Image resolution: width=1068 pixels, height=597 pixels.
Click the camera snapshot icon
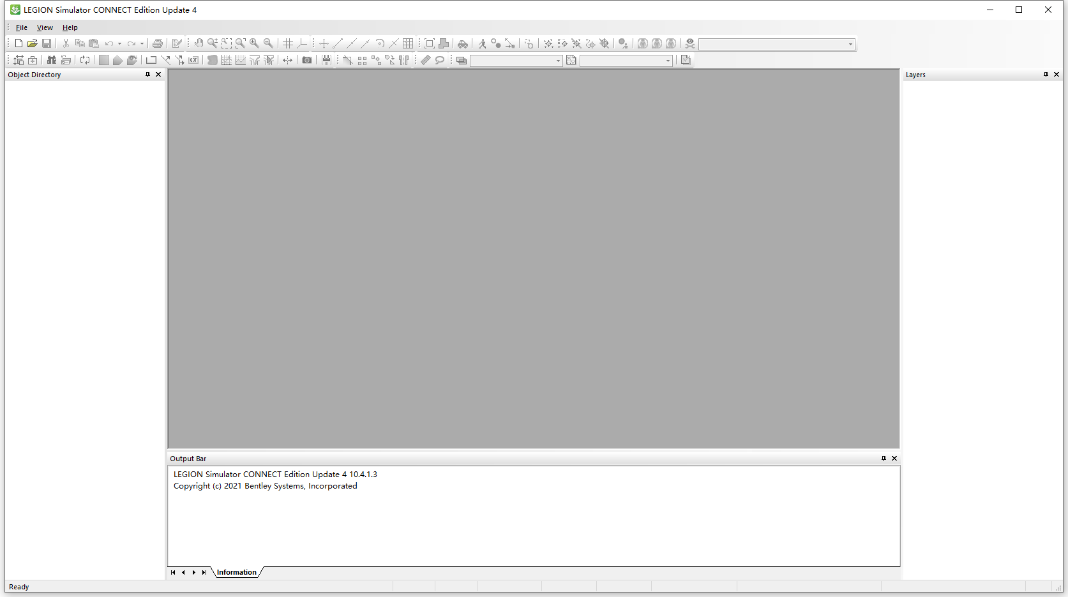pyautogui.click(x=307, y=60)
